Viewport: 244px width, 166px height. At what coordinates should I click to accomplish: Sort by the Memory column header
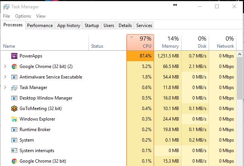point(168,43)
